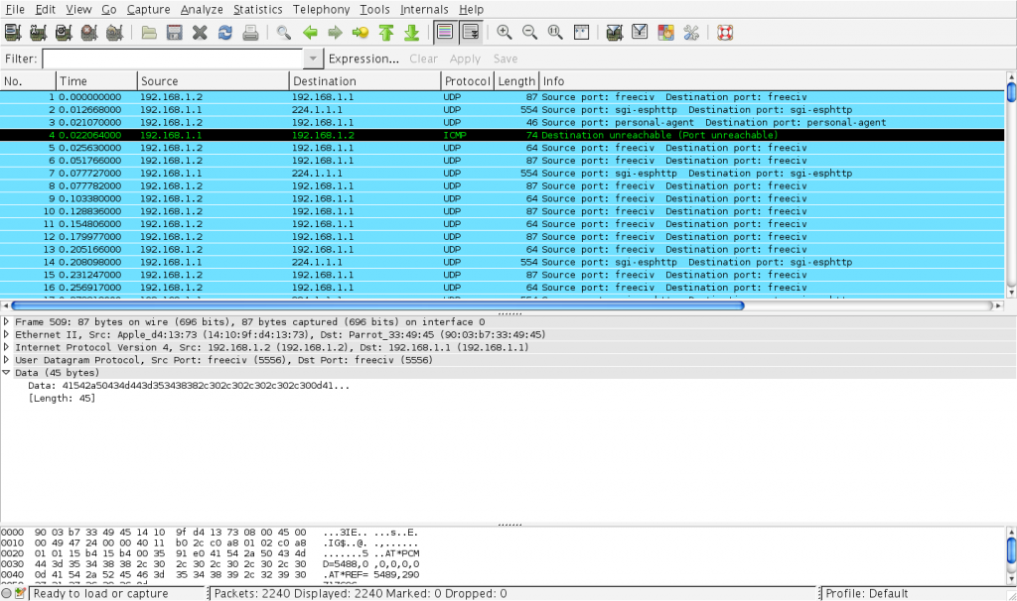1017x601 pixels.
Task: Edit capture filters toolbar icon
Action: point(614,33)
